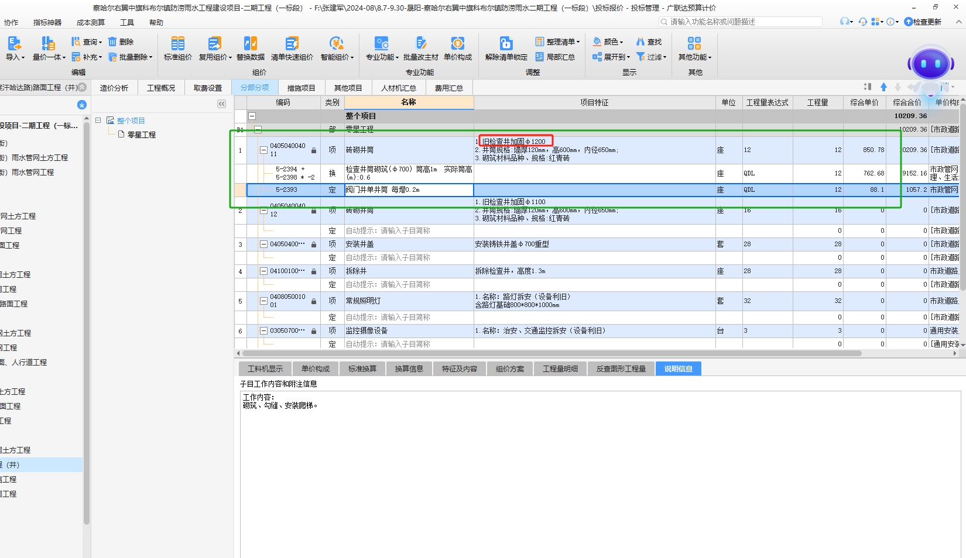
Task: Collapse row 1 砖砌井筒 item
Action: click(x=263, y=150)
